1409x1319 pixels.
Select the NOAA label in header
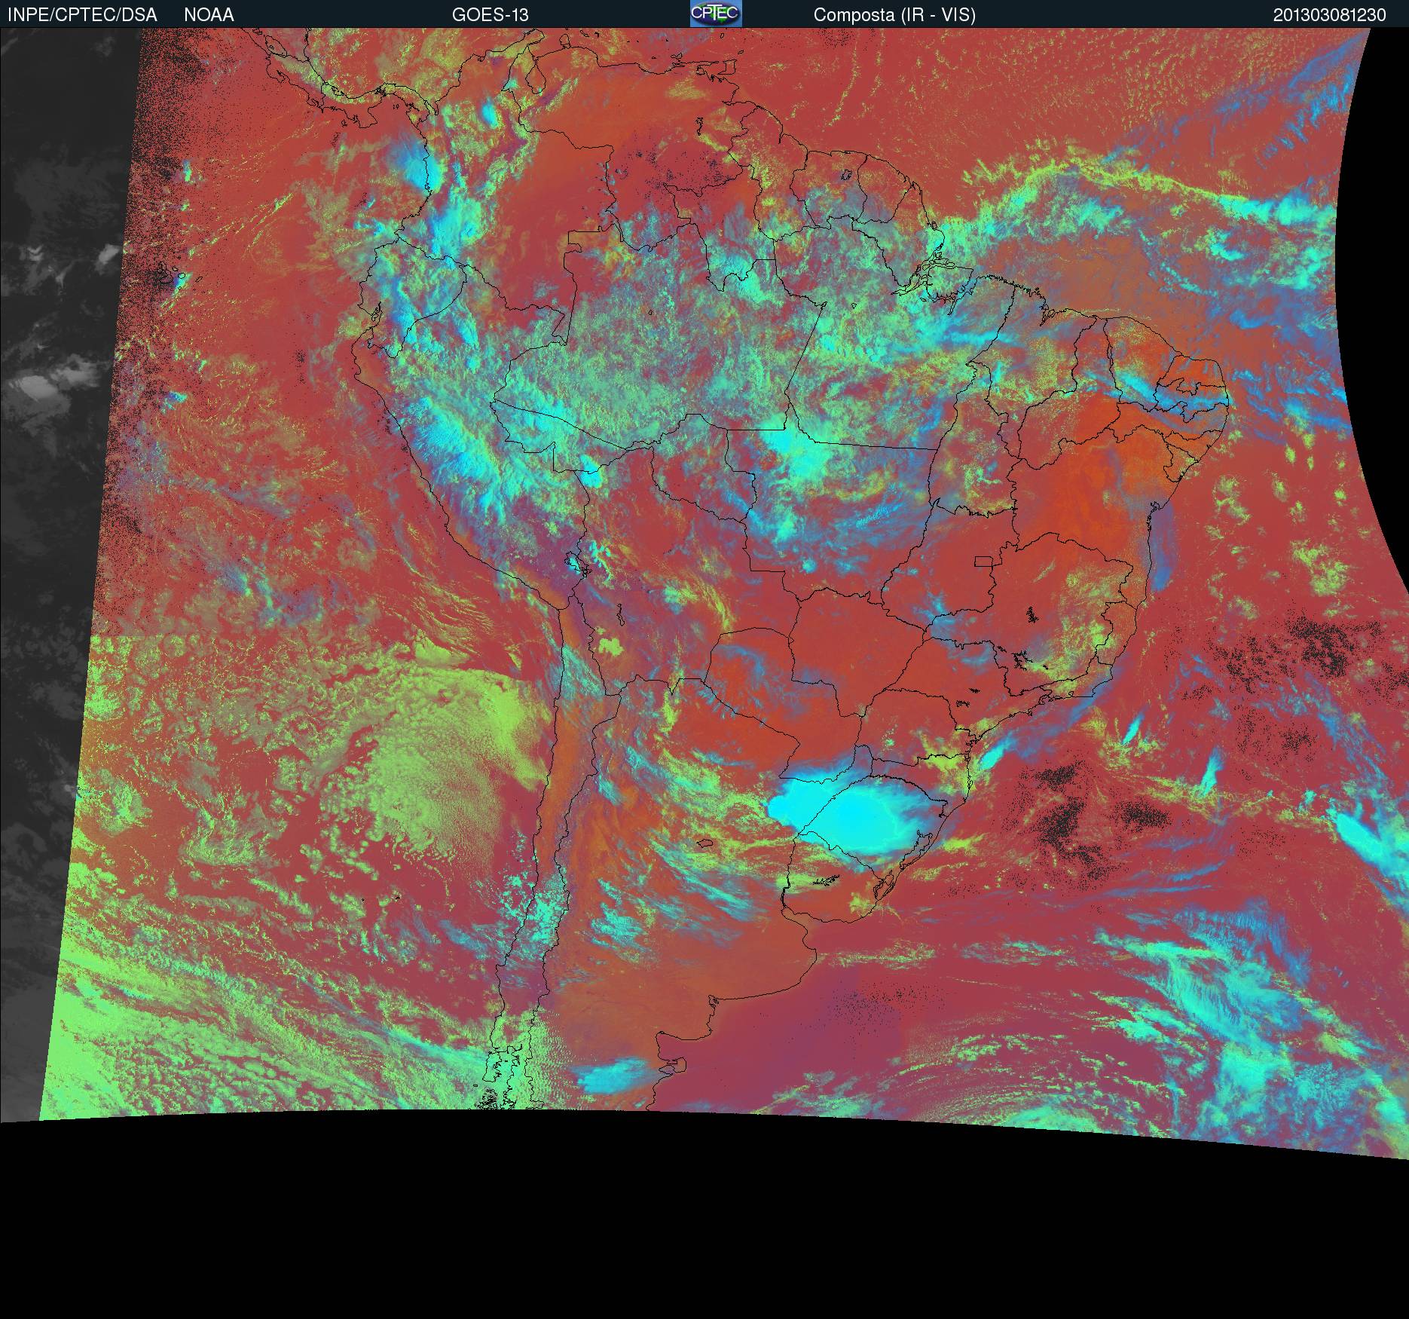coord(209,15)
